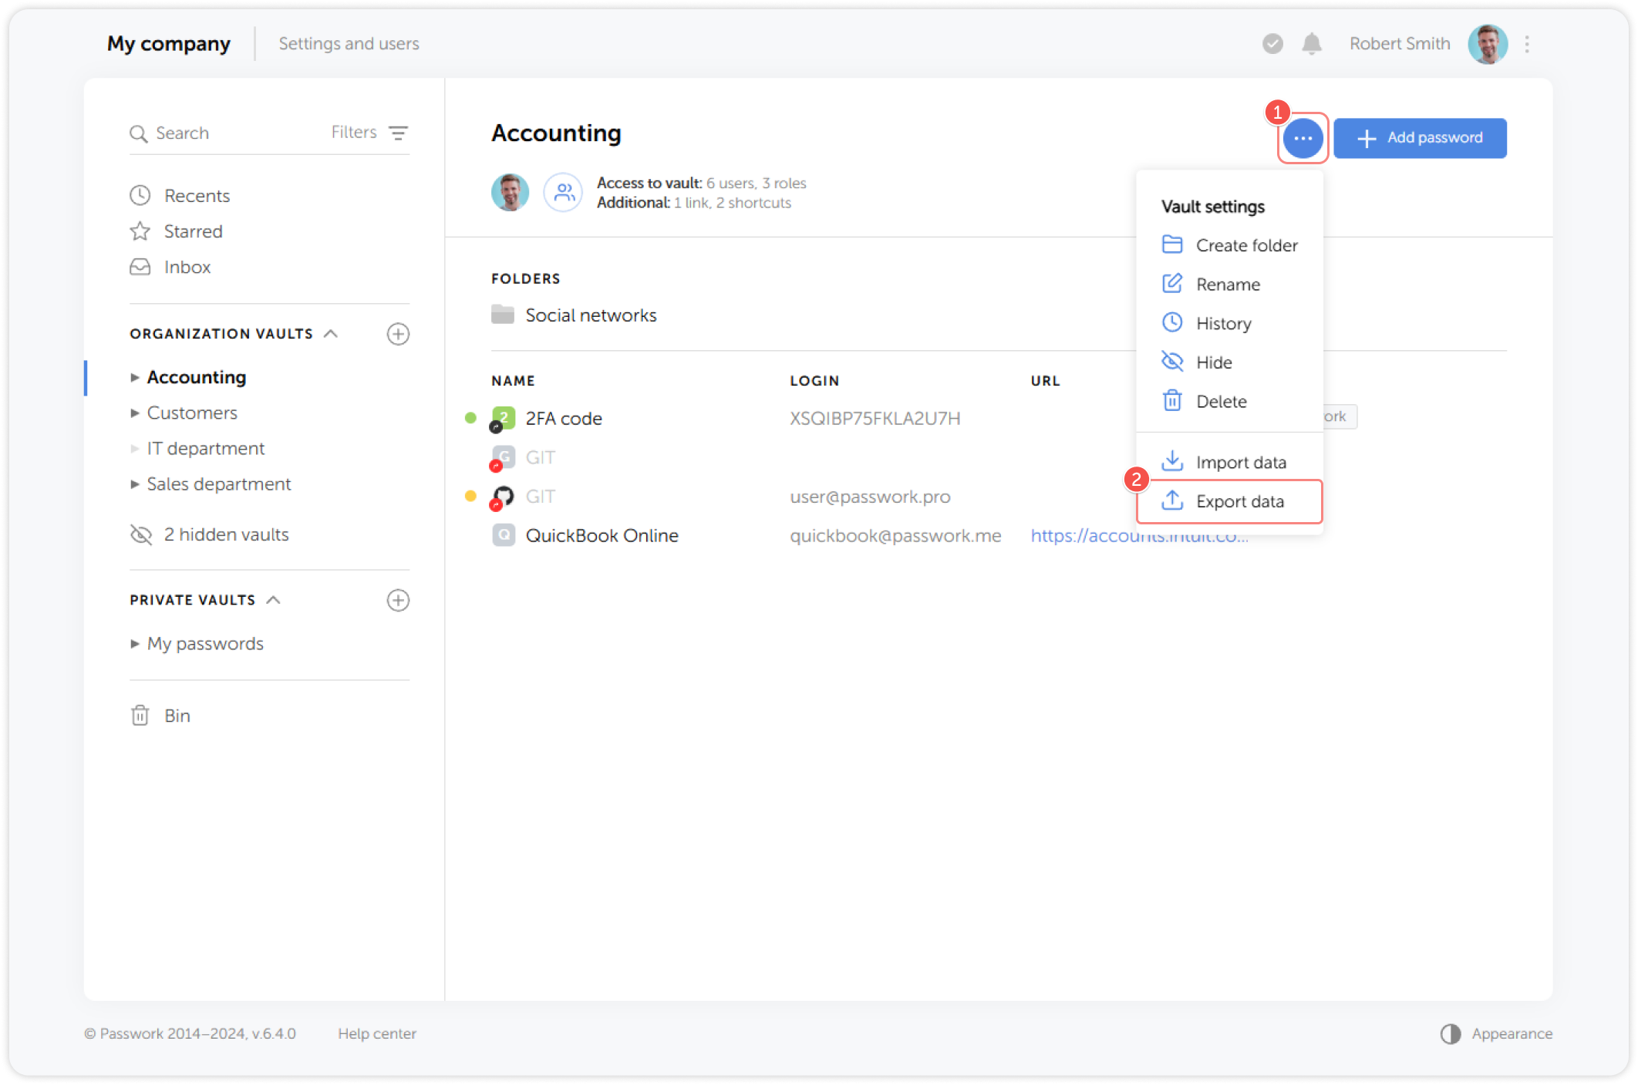Add a new private vault with plus icon
The height and width of the screenshot is (1085, 1638).
(398, 600)
